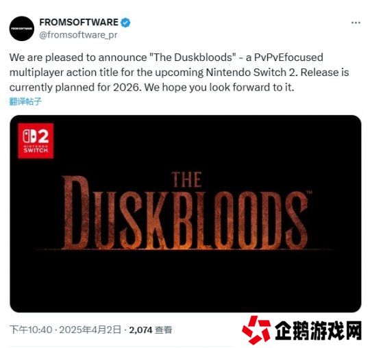Click the 下午10:40 post timestamp
The height and width of the screenshot is (348, 370).
31,330
